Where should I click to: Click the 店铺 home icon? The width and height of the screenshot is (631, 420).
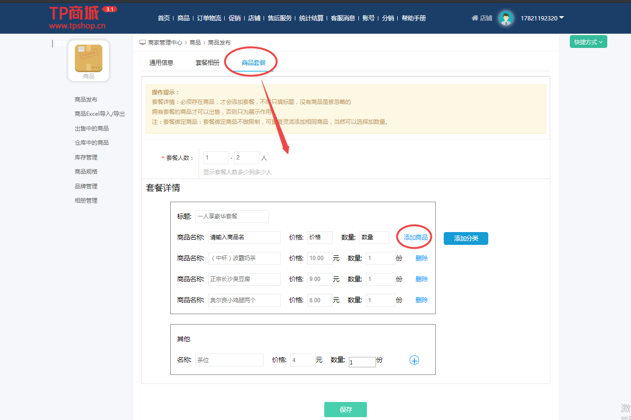(x=475, y=18)
